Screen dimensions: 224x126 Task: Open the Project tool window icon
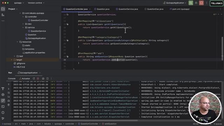(x=3, y=9)
